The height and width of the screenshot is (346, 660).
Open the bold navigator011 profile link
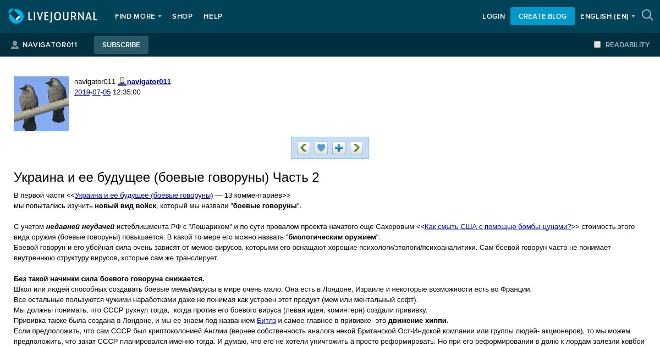pyautogui.click(x=149, y=81)
